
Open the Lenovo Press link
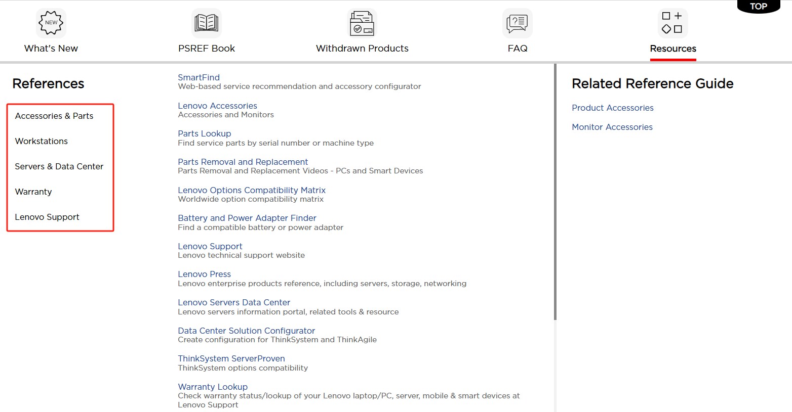pyautogui.click(x=204, y=274)
